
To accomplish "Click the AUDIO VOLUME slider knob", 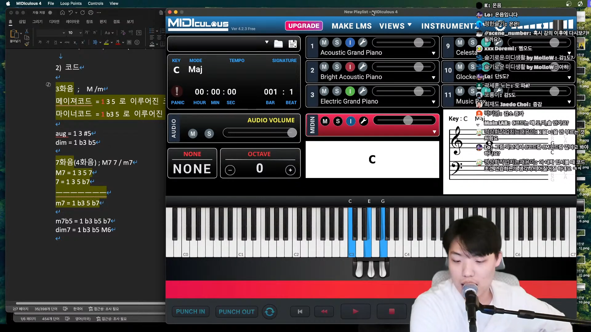I will click(292, 133).
